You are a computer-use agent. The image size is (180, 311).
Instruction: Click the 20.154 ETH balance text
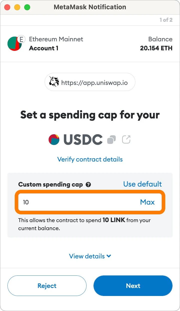pyautogui.click(x=156, y=48)
